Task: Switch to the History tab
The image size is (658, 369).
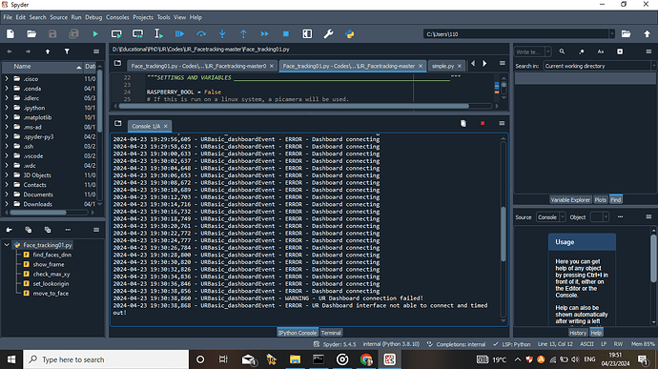Action: point(578,333)
